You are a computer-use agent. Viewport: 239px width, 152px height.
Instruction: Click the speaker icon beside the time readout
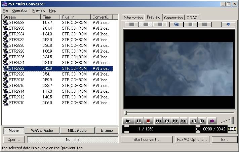click(232, 129)
